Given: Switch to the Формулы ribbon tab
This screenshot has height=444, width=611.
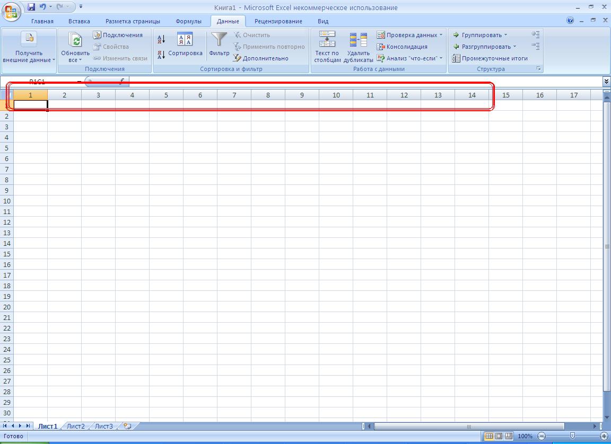Looking at the screenshot, I should (188, 21).
